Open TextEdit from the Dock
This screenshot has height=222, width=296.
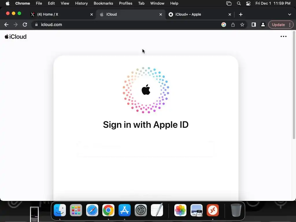(157, 210)
